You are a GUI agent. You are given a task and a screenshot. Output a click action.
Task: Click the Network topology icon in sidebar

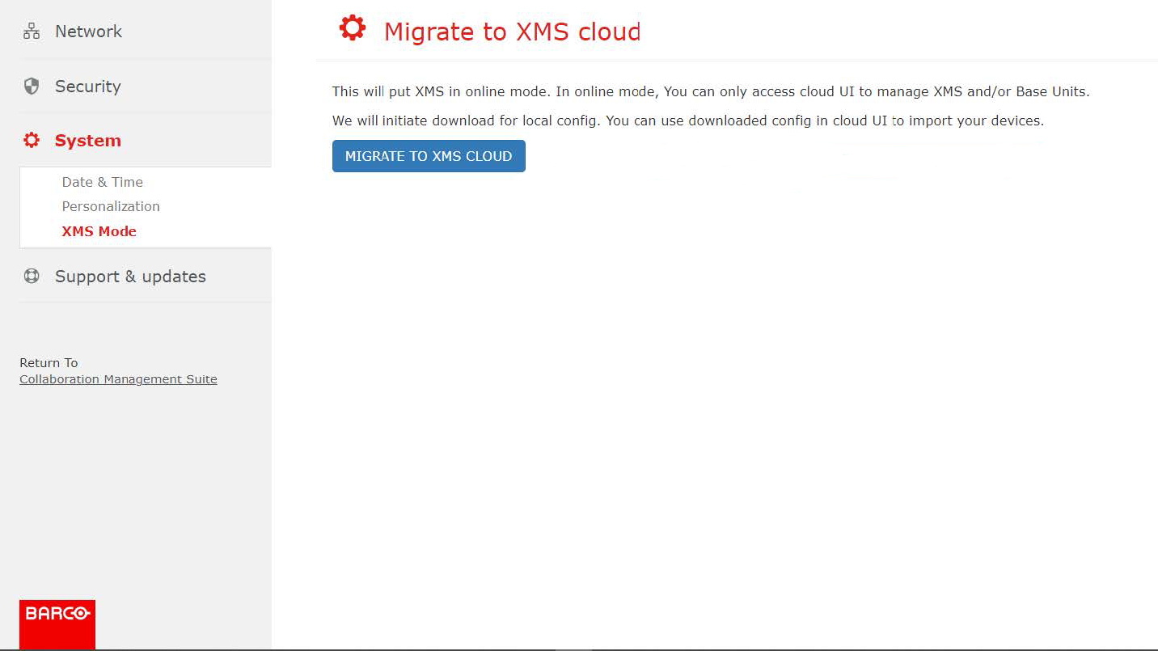(32, 32)
